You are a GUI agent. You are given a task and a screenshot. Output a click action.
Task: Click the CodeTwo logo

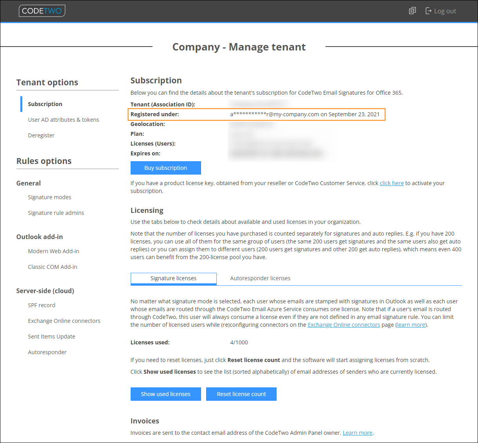(42, 11)
